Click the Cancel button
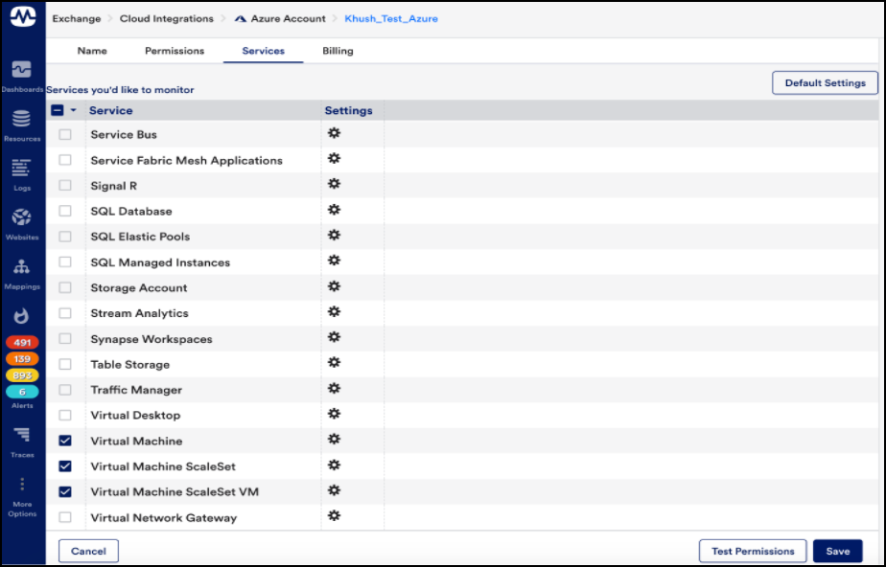This screenshot has width=886, height=567. (x=89, y=552)
